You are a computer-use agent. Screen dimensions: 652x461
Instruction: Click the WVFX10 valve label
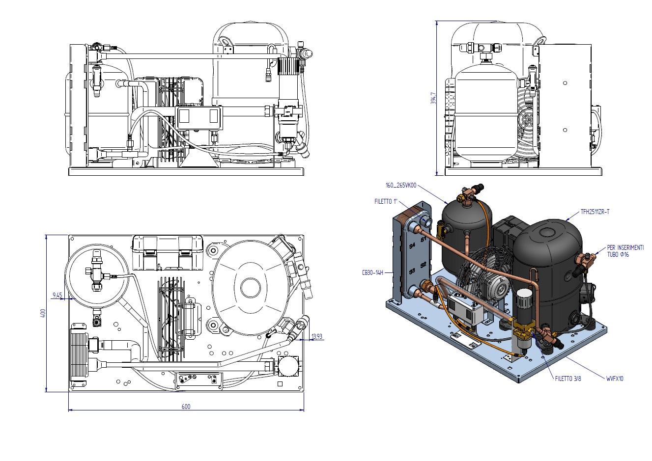coord(614,379)
